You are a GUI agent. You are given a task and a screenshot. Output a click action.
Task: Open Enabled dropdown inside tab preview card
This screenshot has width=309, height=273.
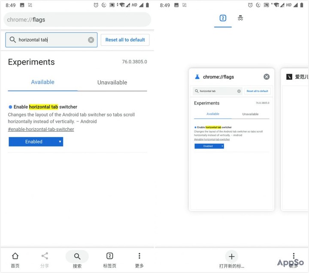209,146
